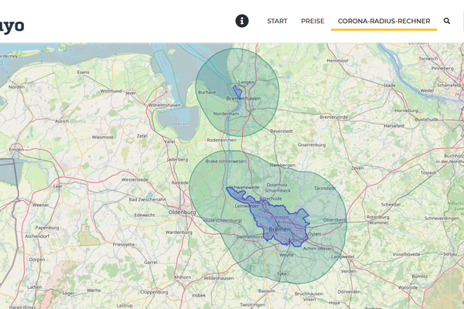Click the Westerstede label on the map
The width and height of the screenshot is (464, 309).
coord(135,180)
